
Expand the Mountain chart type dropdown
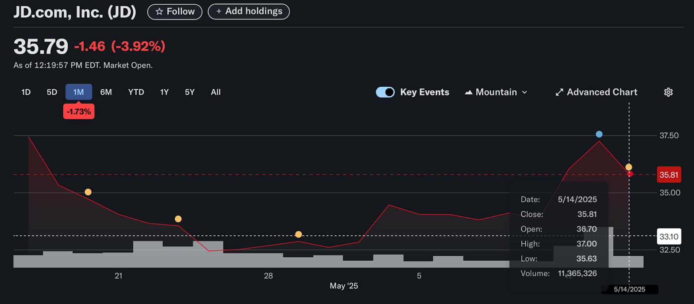(496, 92)
